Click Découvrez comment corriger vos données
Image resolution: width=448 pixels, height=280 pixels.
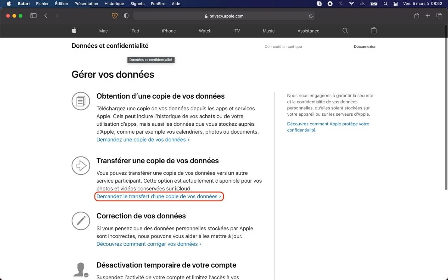click(149, 244)
